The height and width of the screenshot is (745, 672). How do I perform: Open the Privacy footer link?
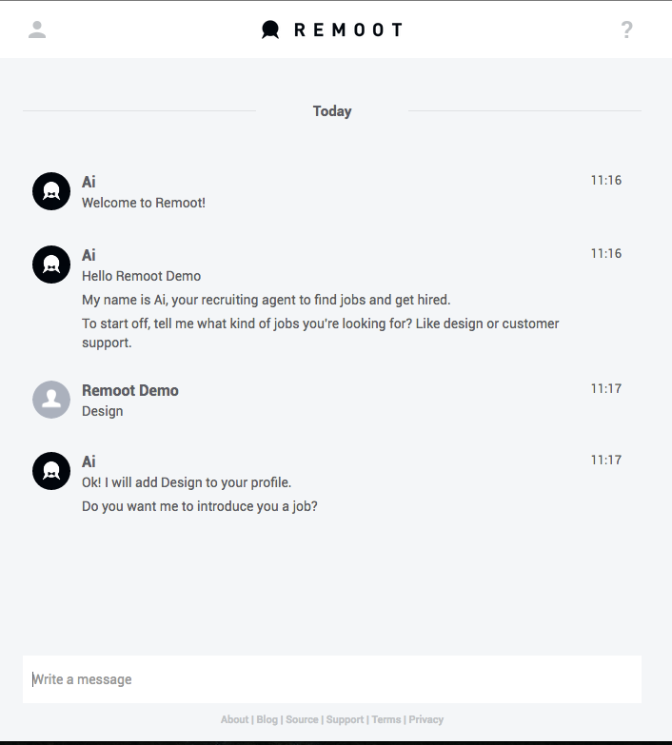[x=425, y=719]
